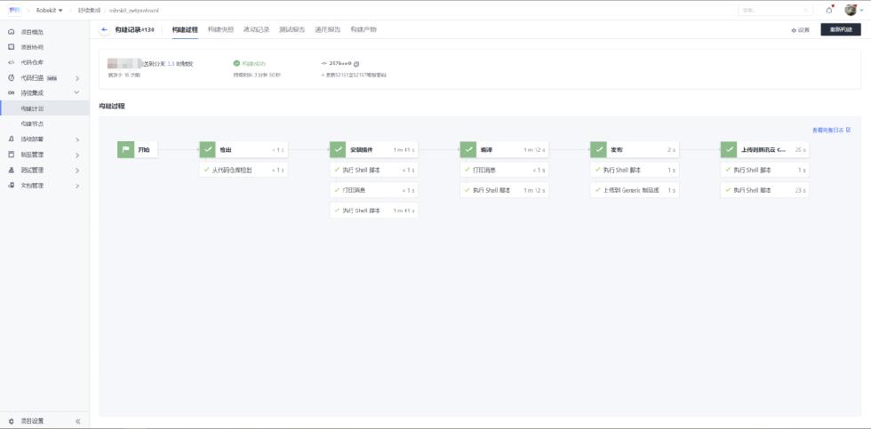This screenshot has width=871, height=429.
Task: Switch to the 改动记录 tab
Action: pos(256,29)
